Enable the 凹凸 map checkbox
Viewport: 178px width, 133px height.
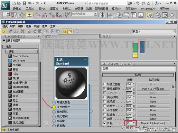point(104,119)
